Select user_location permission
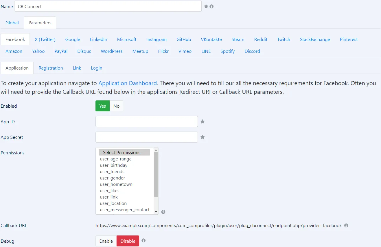The image size is (381, 247). pyautogui.click(x=124, y=203)
